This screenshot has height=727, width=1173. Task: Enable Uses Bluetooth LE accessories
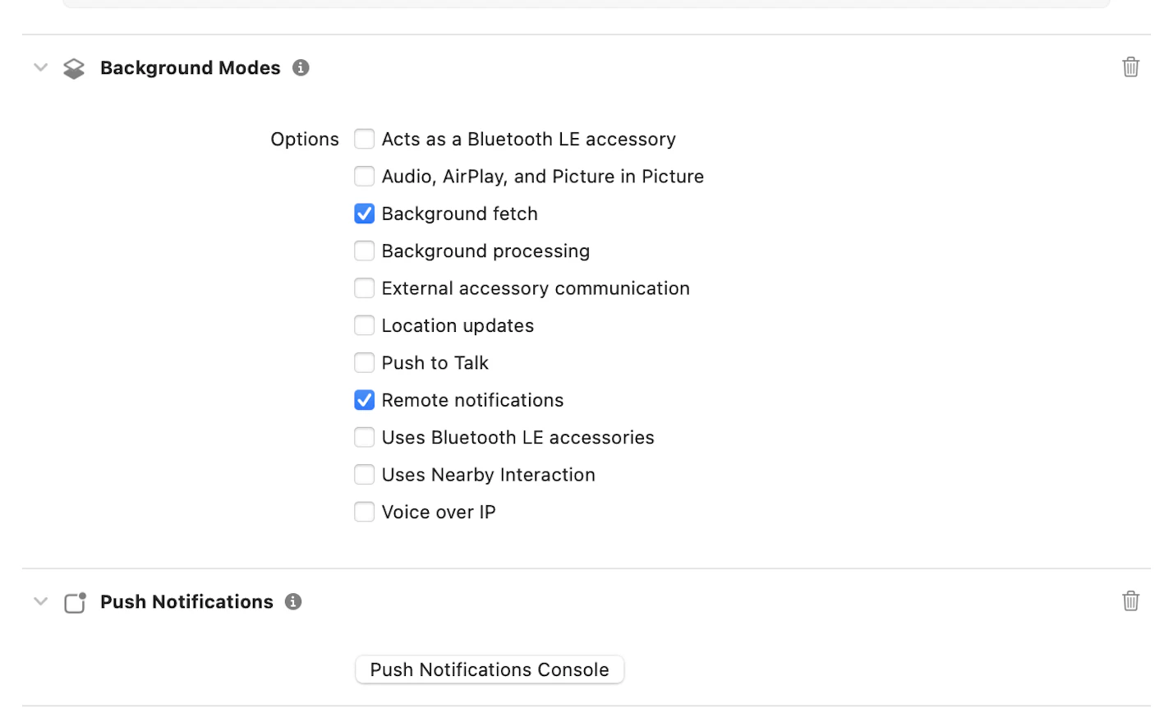click(364, 438)
